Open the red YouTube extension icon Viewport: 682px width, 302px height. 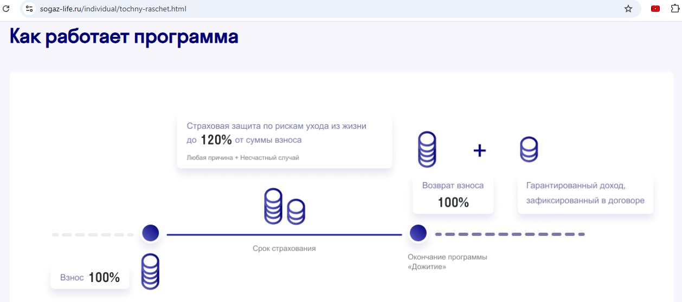coord(655,9)
